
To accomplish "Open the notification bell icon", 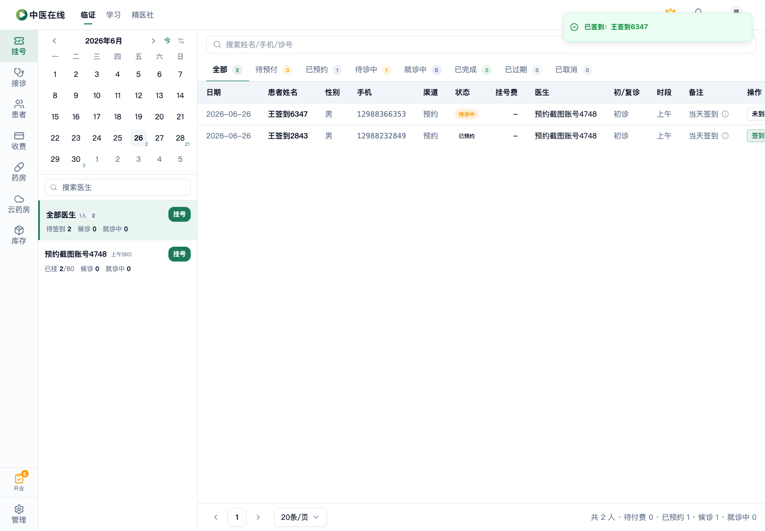I will tap(698, 12).
